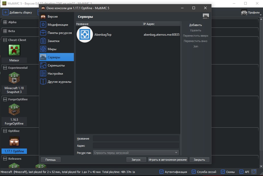Click the scrollbar down arrow in main window

point(261,166)
